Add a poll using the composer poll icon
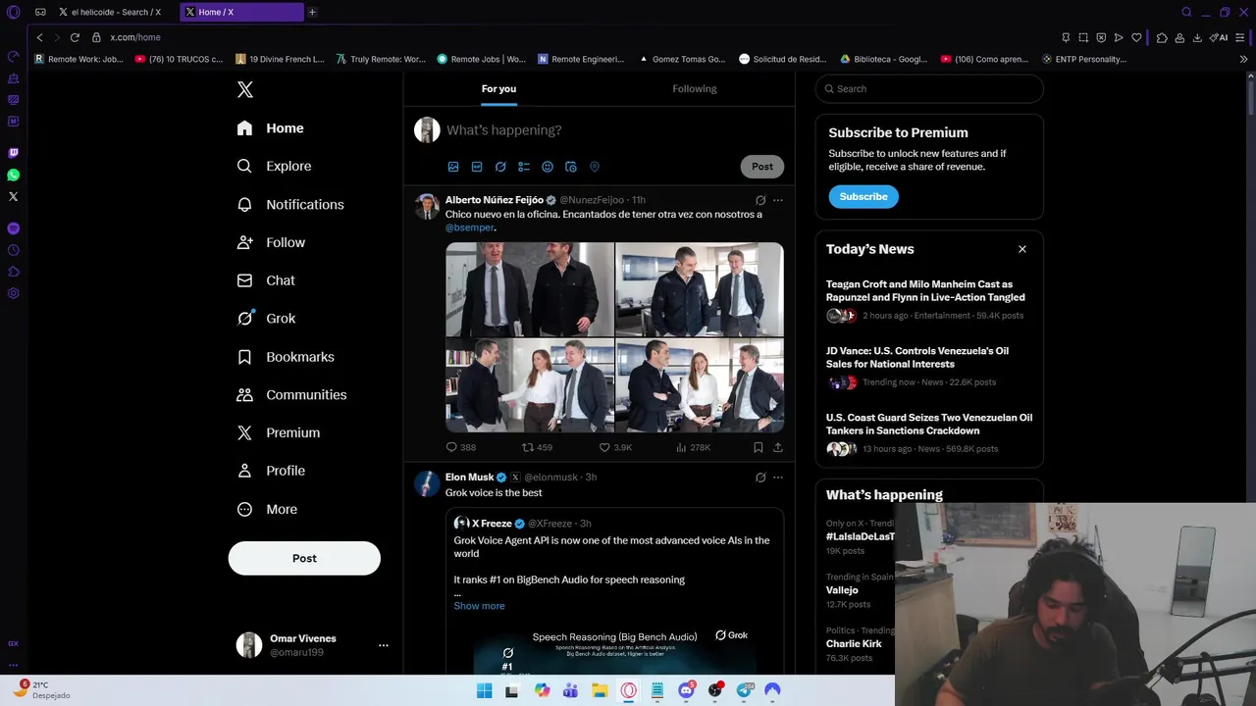This screenshot has width=1256, height=706. (524, 167)
